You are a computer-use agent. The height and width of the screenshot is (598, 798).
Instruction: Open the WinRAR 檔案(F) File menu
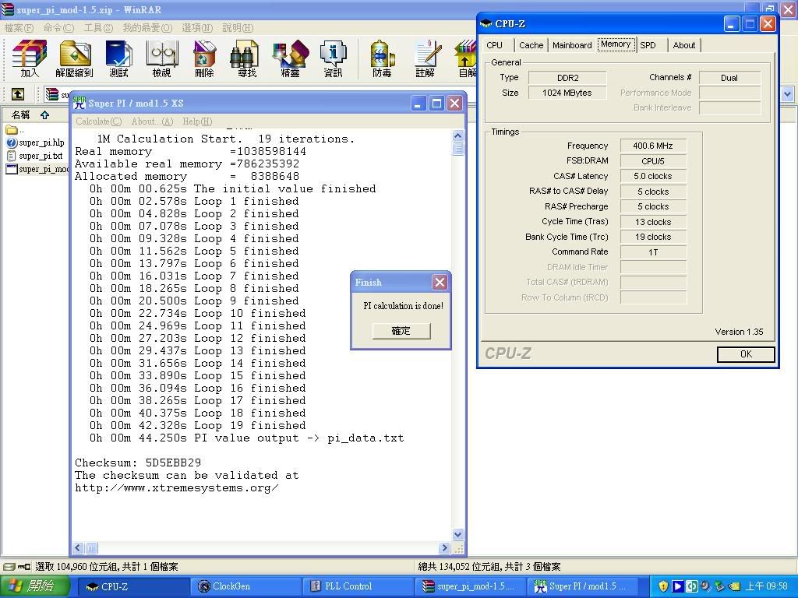(x=19, y=27)
